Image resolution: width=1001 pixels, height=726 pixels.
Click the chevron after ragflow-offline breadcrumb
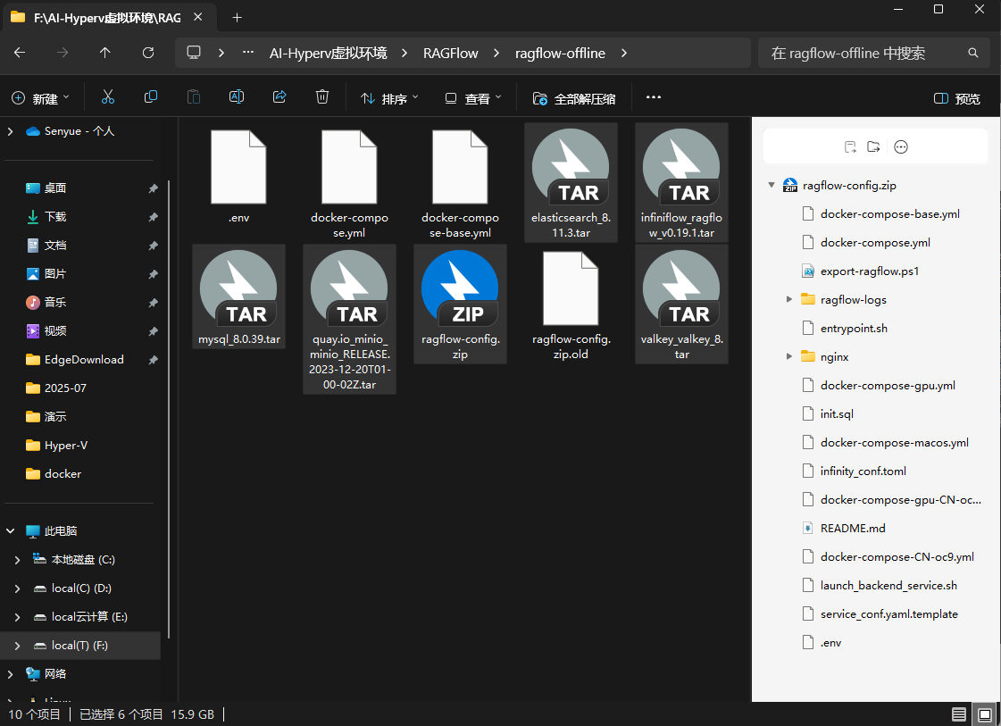pos(623,53)
